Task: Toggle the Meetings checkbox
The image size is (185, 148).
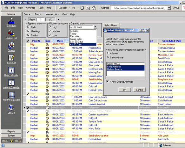Action: point(28,31)
